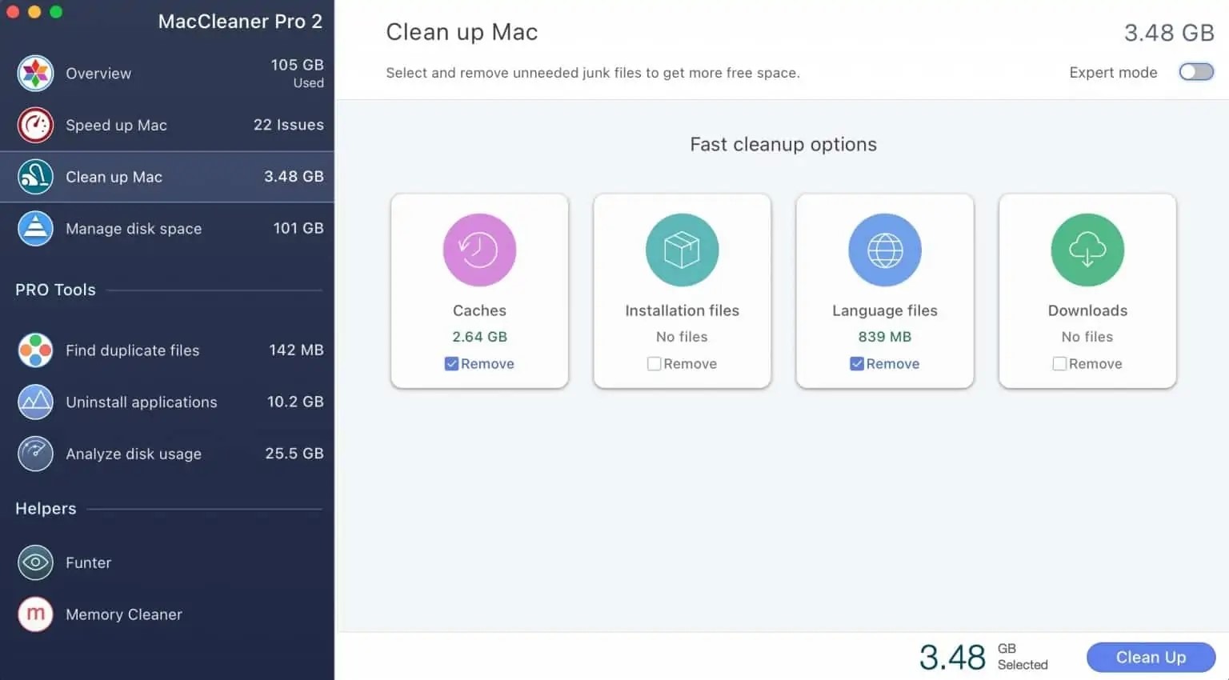Click the Speed up Mac gauge icon
This screenshot has height=680, width=1229.
tap(35, 125)
